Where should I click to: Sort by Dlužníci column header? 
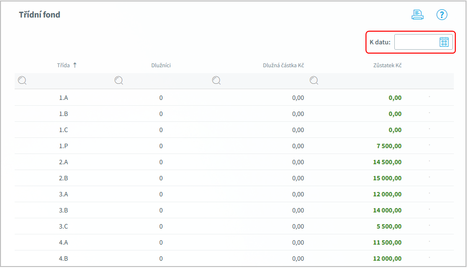coord(161,65)
